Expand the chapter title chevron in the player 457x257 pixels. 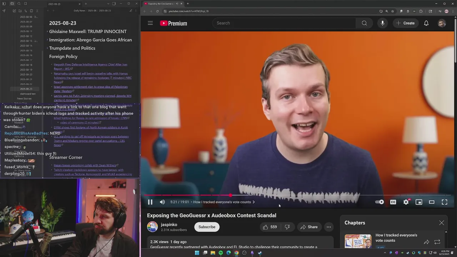coord(254,202)
